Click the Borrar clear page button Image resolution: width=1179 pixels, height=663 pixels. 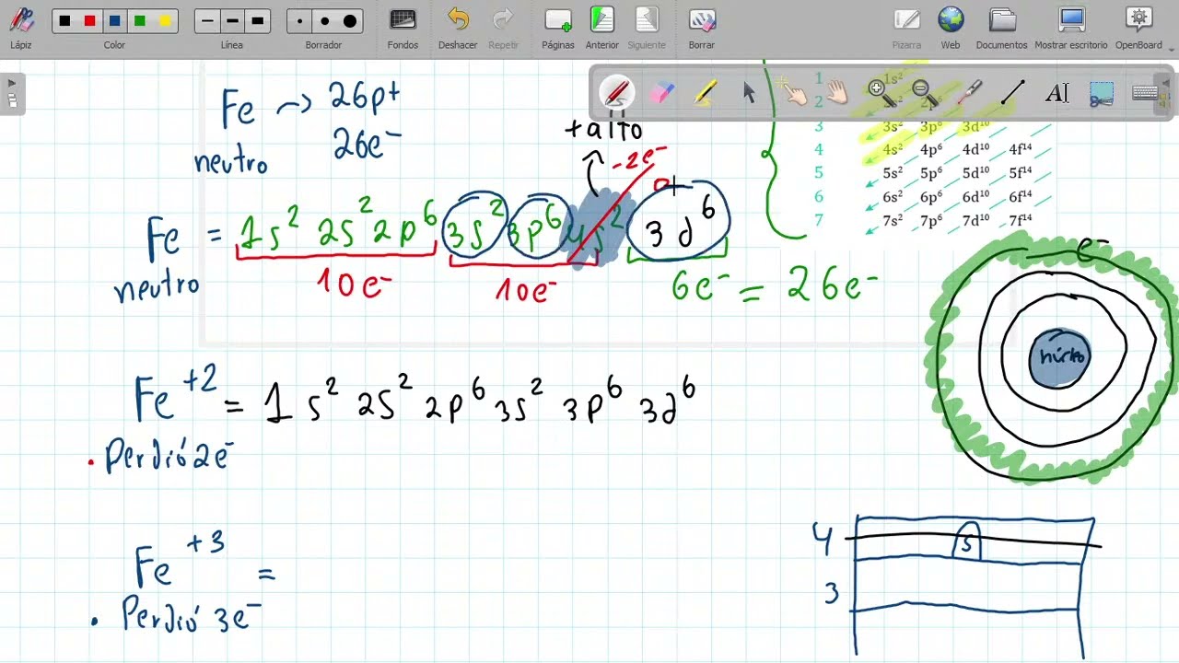[702, 28]
